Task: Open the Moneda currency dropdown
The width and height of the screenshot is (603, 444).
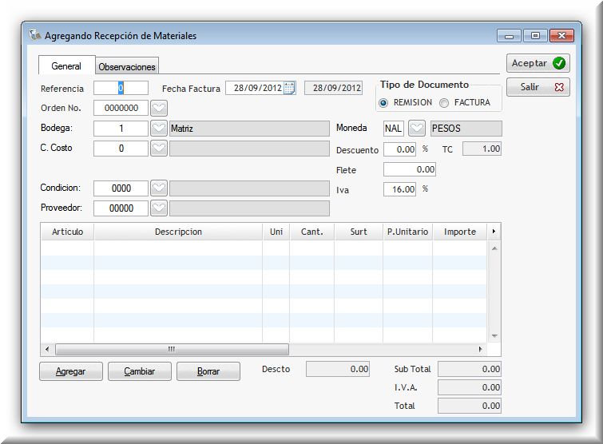Action: point(416,129)
